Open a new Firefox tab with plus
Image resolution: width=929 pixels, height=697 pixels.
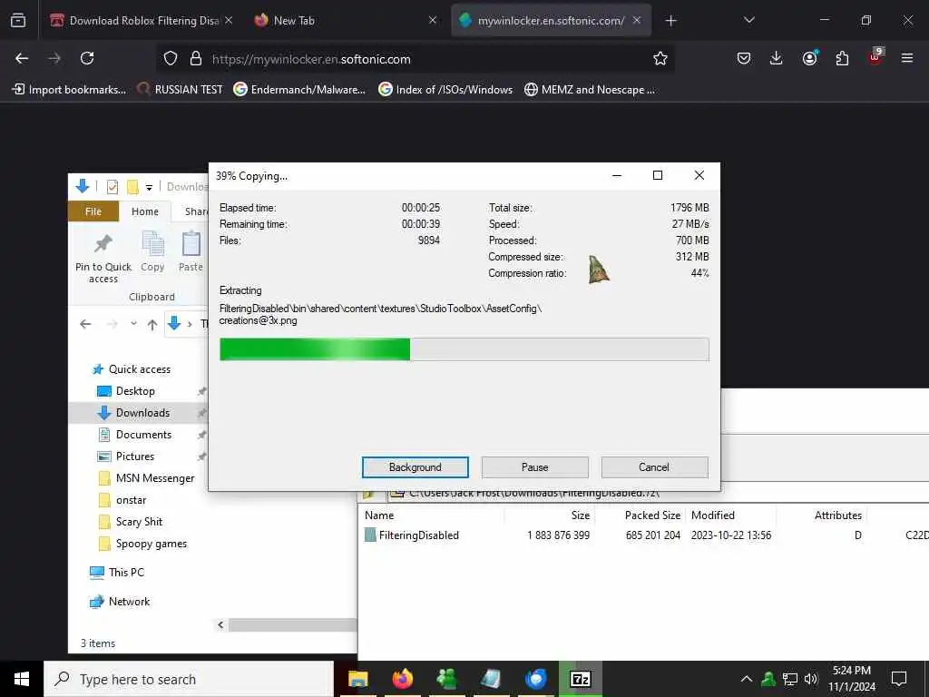[x=670, y=21]
